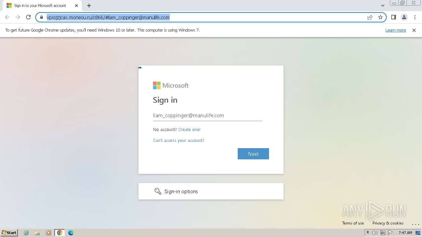
Task: Click the key icon beside Sign-in options
Action: 158,191
